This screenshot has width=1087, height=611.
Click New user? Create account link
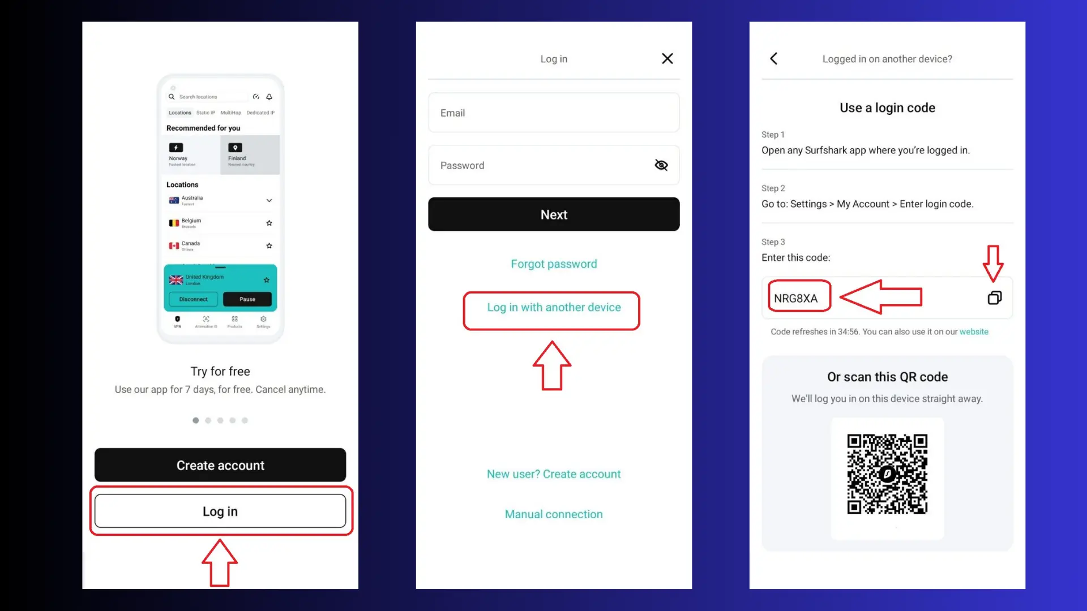(x=553, y=474)
